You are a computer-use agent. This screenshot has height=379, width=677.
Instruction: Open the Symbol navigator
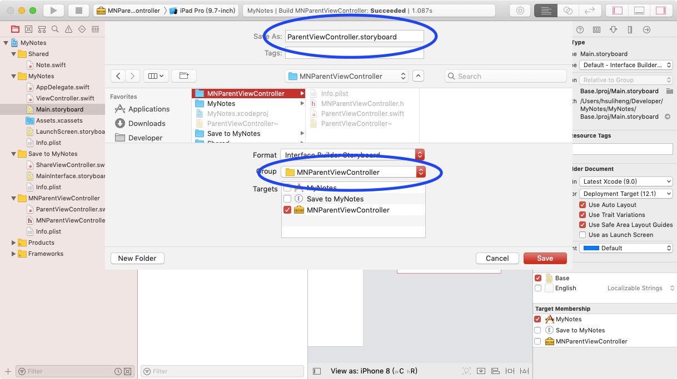point(42,29)
